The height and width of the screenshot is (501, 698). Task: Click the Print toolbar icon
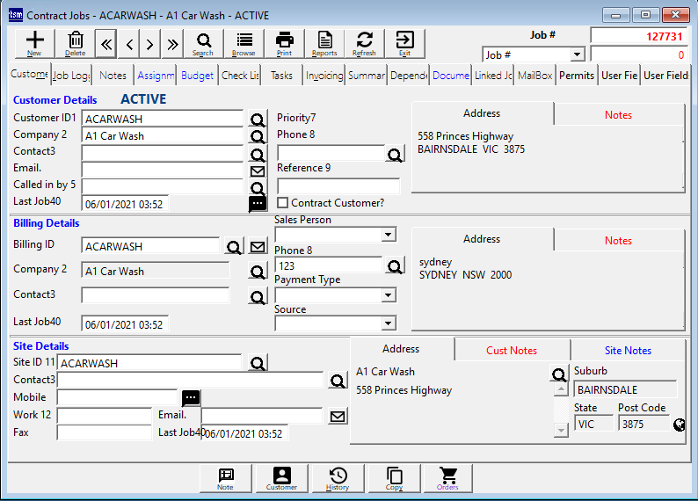point(284,42)
